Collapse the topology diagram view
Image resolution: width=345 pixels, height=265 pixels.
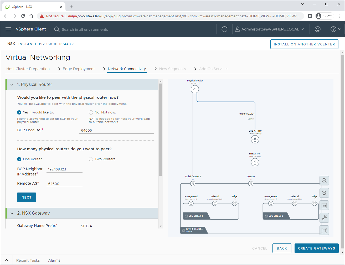324,218
